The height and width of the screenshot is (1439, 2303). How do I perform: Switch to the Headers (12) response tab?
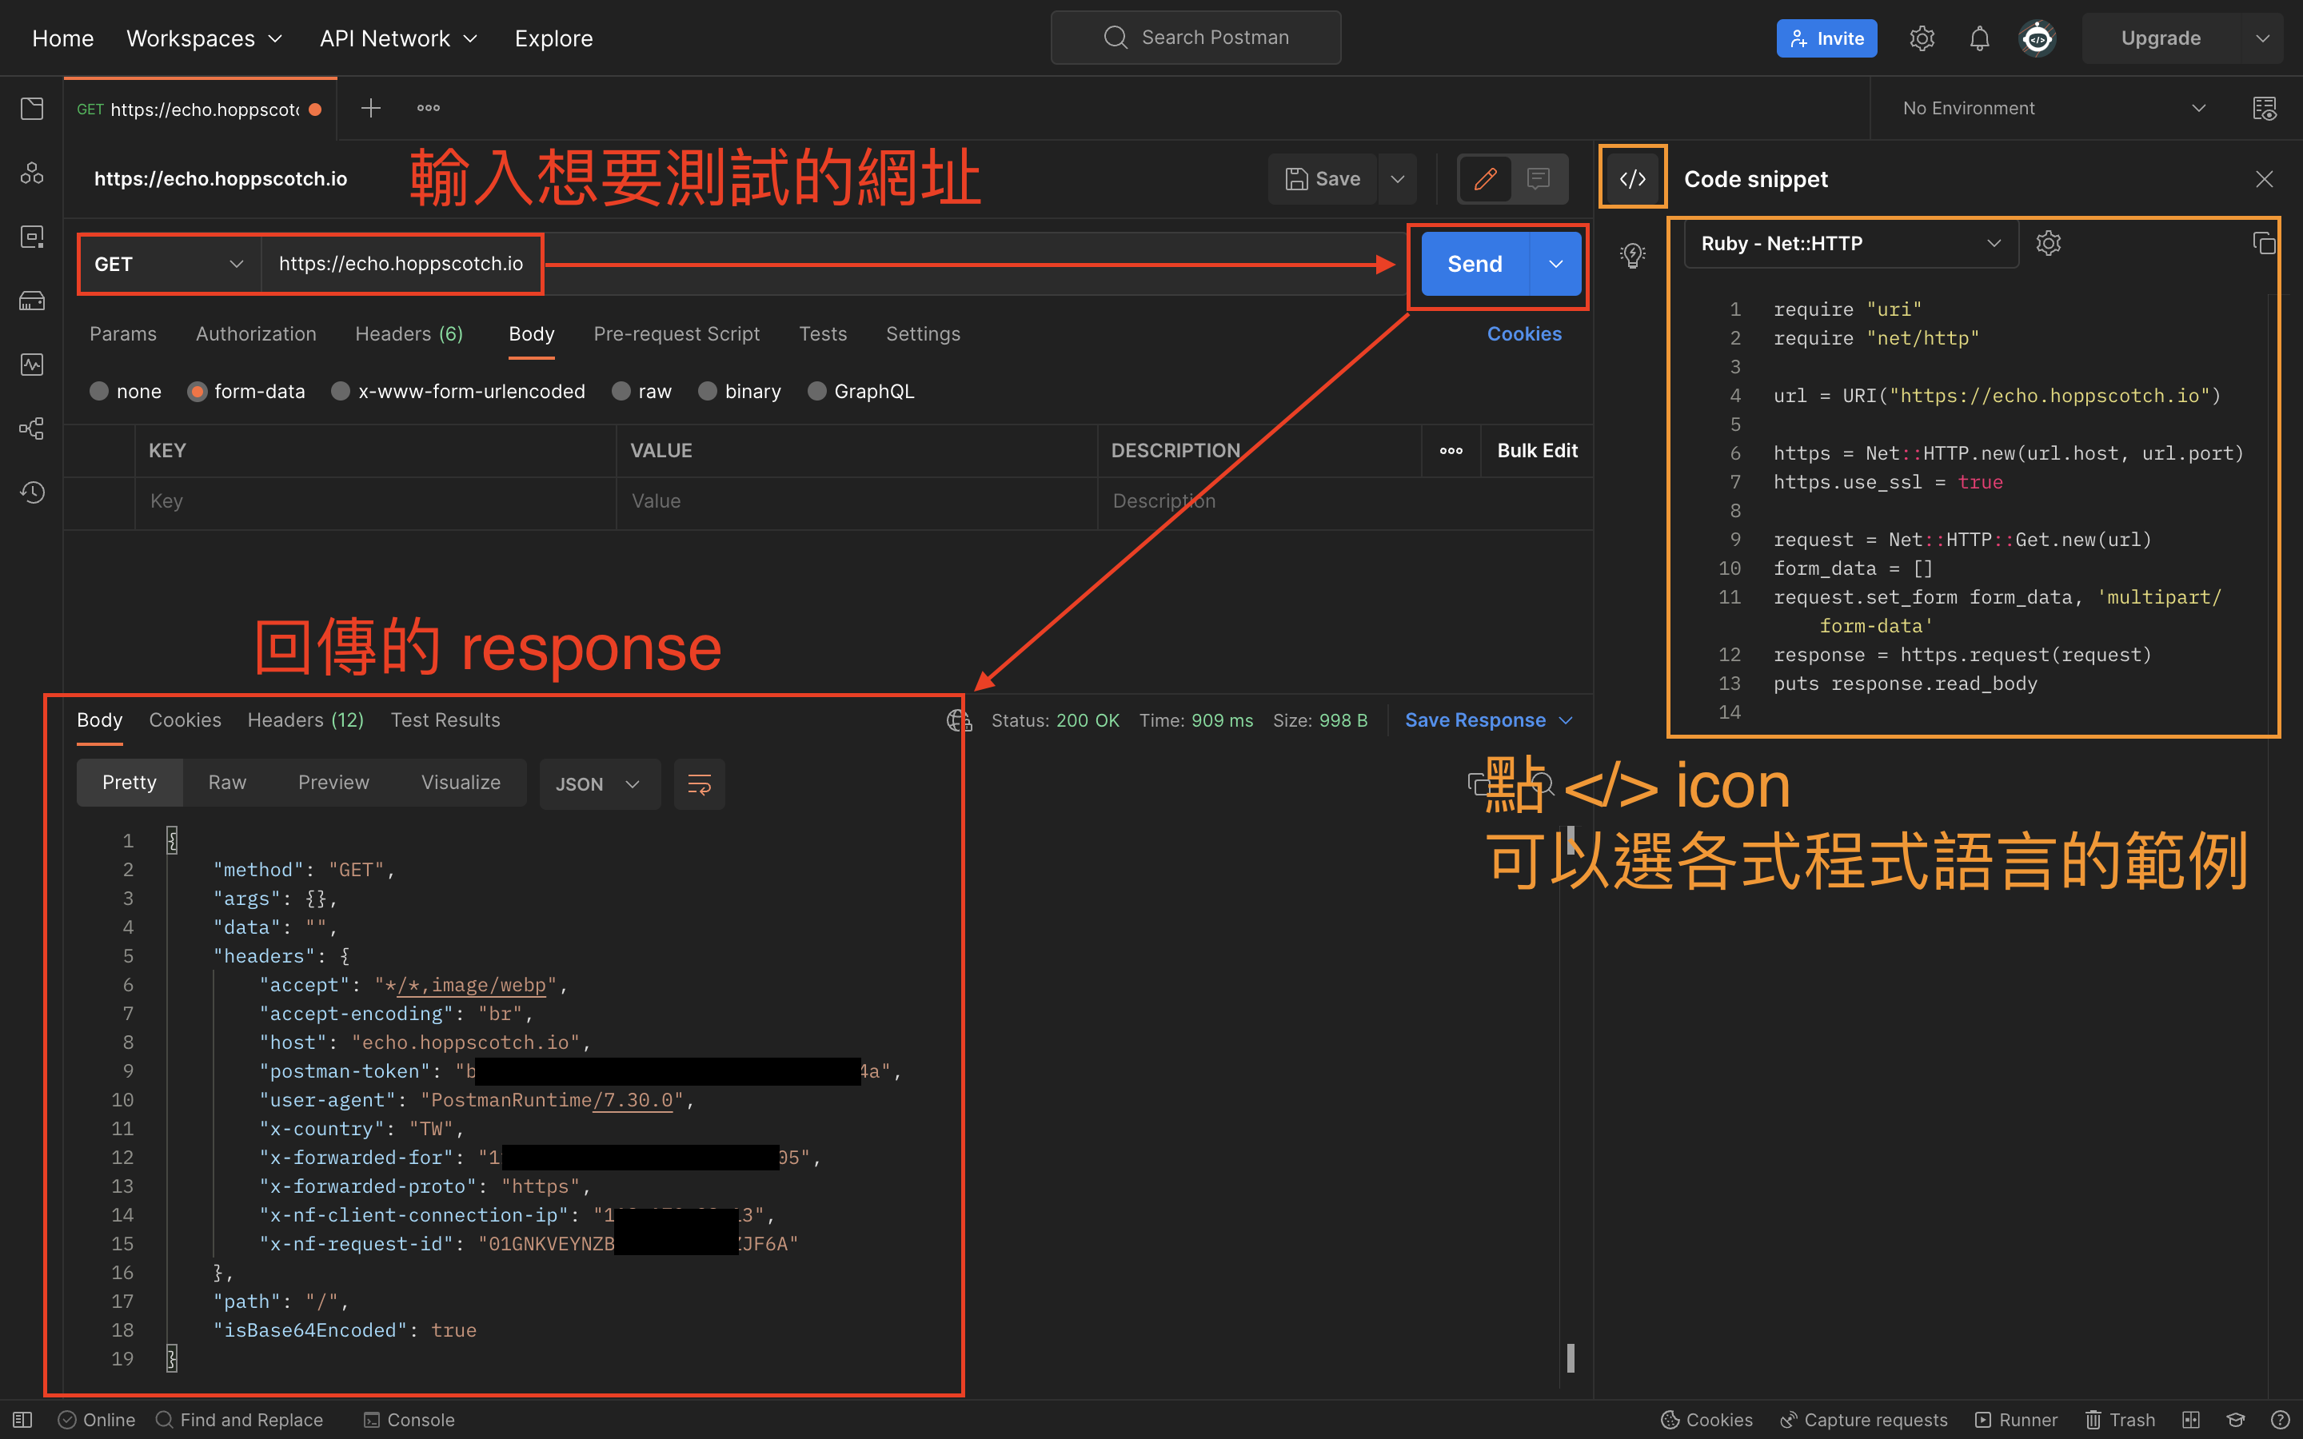[x=305, y=719]
